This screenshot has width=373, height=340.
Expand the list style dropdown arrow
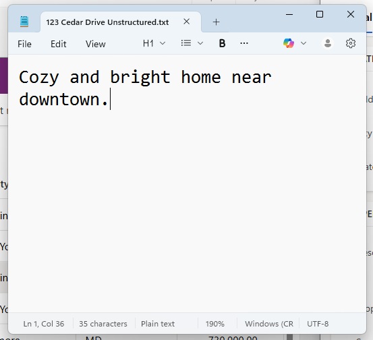click(200, 43)
